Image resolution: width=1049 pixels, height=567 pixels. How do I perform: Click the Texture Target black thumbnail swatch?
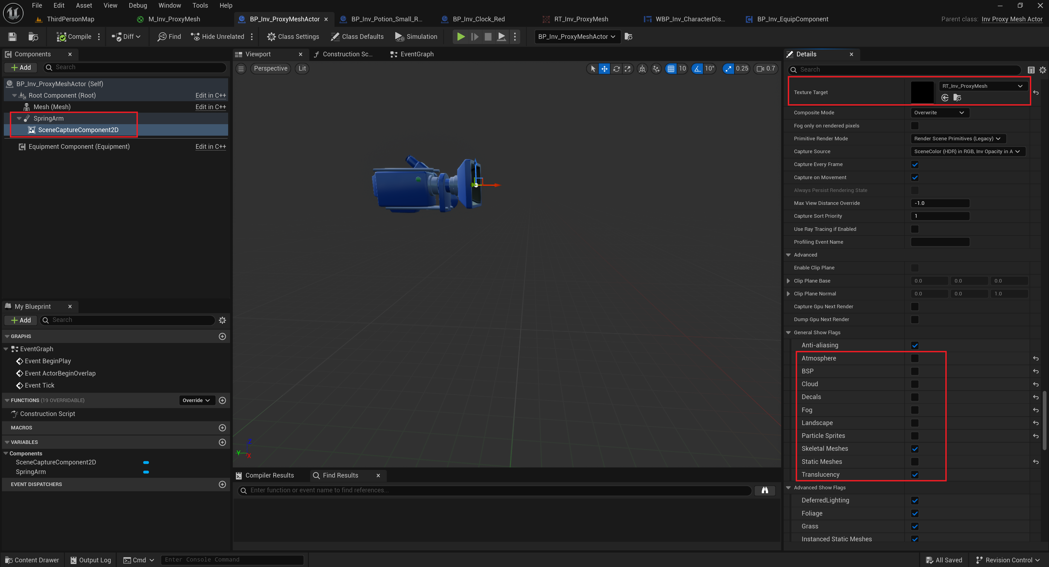pos(922,92)
